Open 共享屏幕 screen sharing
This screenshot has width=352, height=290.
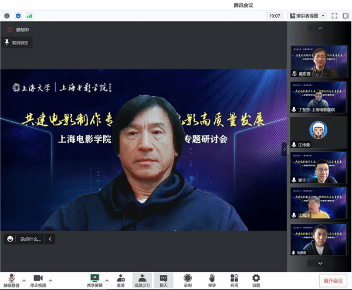pyautogui.click(x=94, y=277)
